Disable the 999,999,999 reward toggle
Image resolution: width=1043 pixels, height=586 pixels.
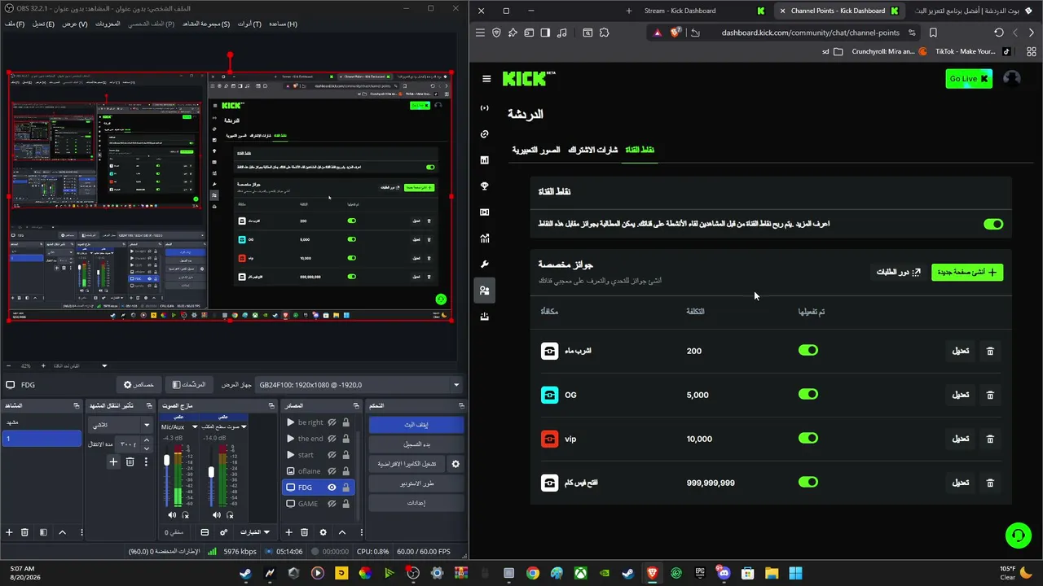(808, 482)
